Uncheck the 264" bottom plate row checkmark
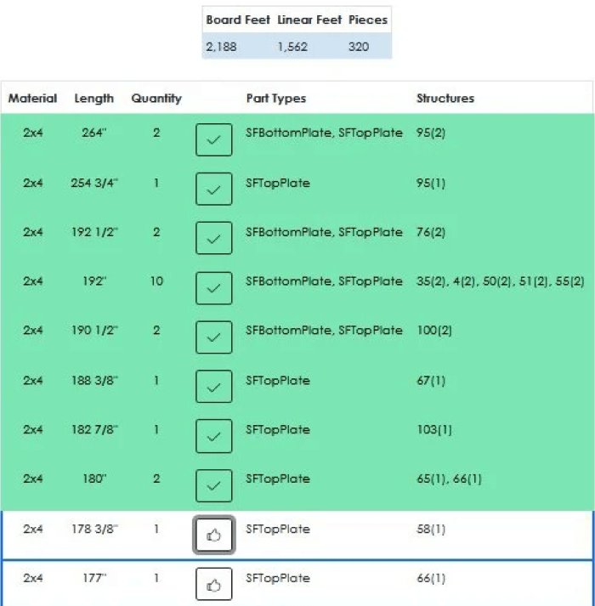 213,139
